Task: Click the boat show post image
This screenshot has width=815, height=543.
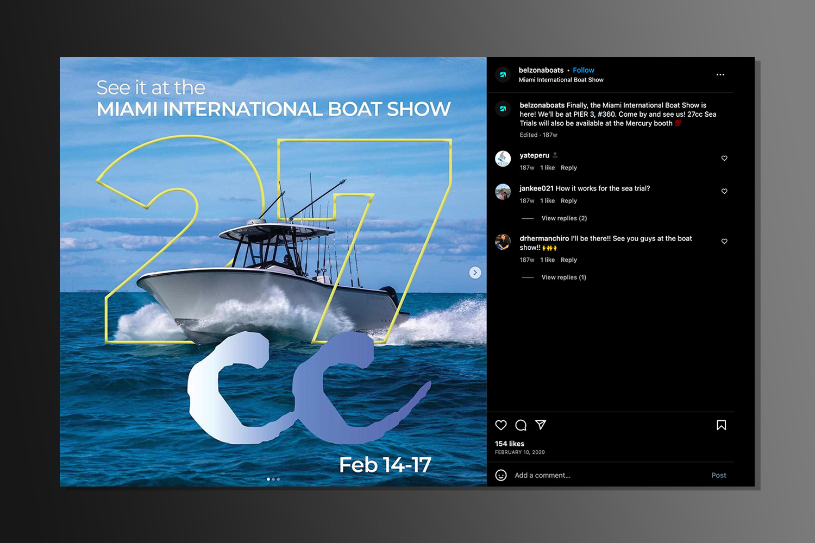Action: coord(273,271)
